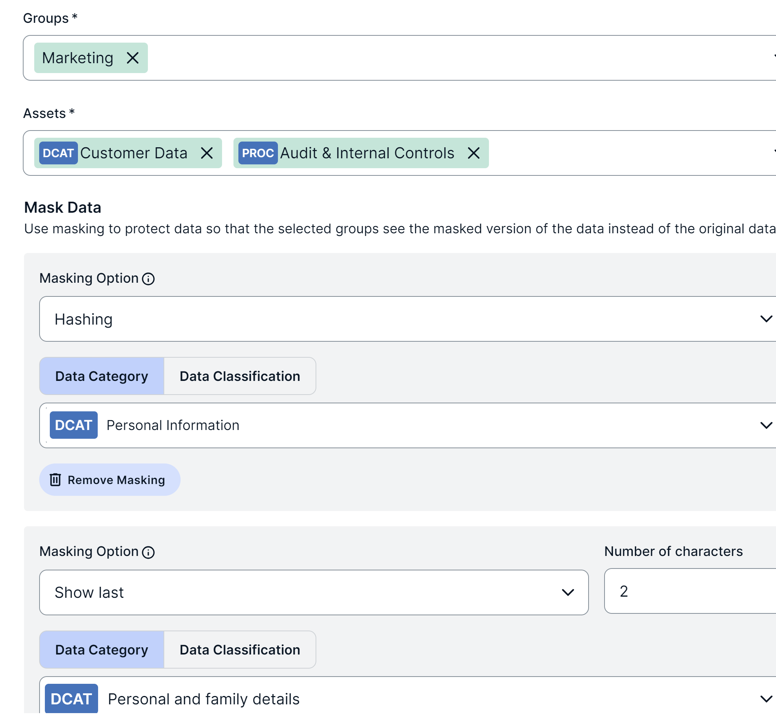Switch to first Data Classification tab
This screenshot has width=776, height=723.
(240, 376)
